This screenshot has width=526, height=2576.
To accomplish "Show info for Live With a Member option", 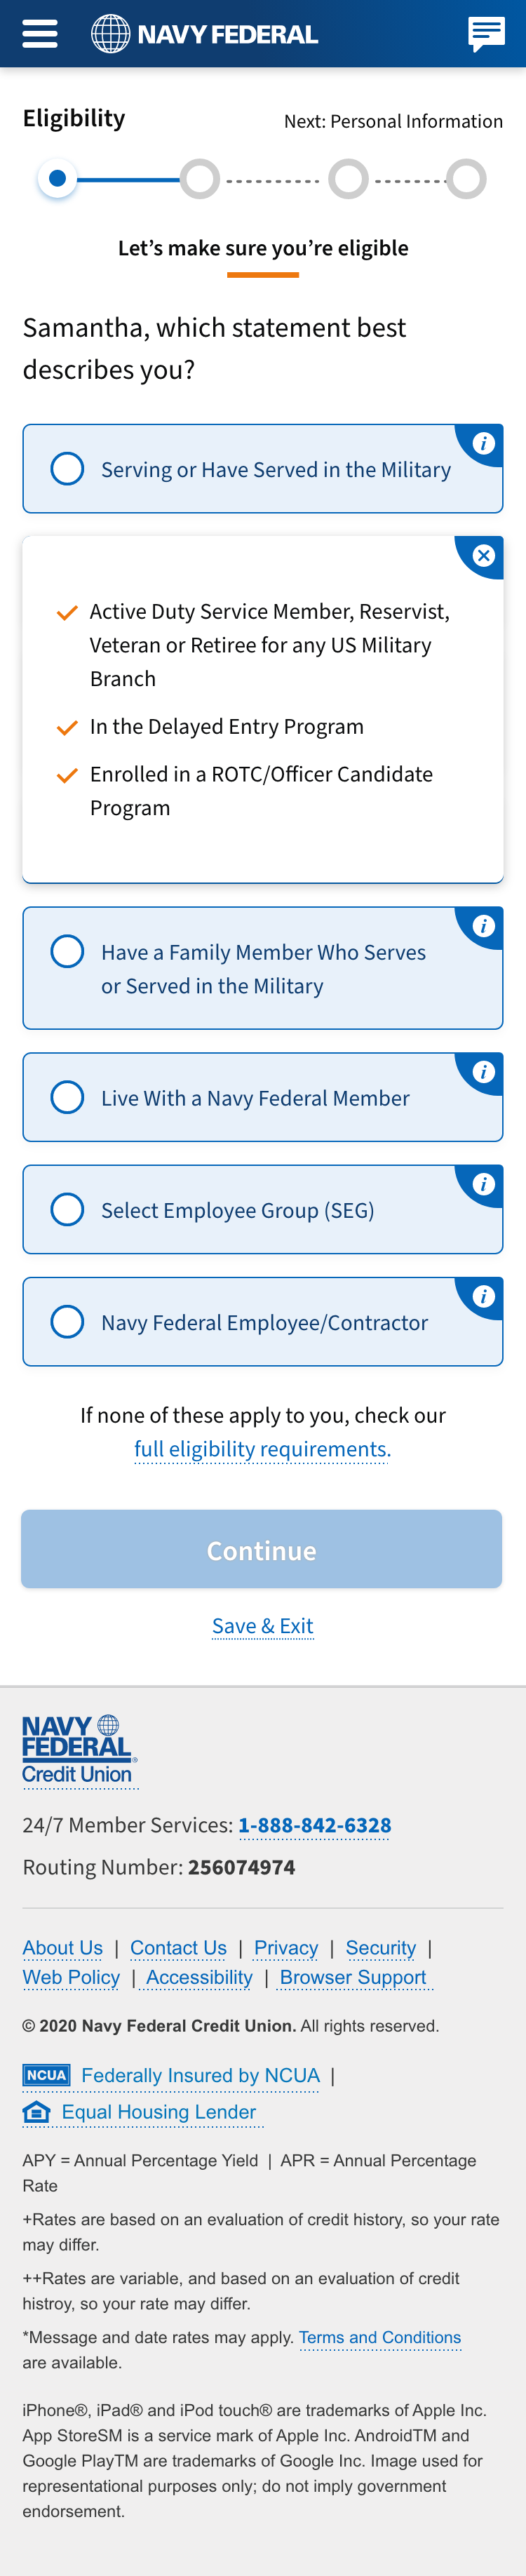I will tap(484, 1072).
